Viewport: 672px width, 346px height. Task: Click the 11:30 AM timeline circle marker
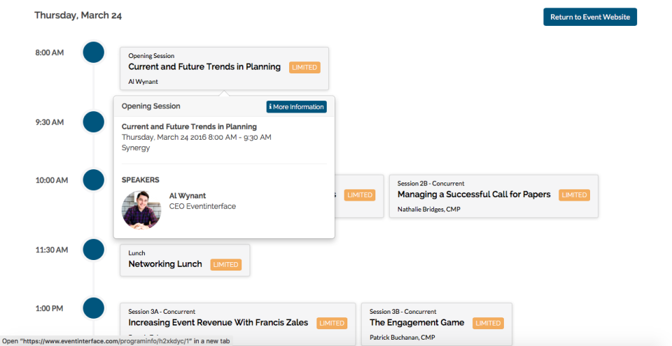[x=93, y=250]
